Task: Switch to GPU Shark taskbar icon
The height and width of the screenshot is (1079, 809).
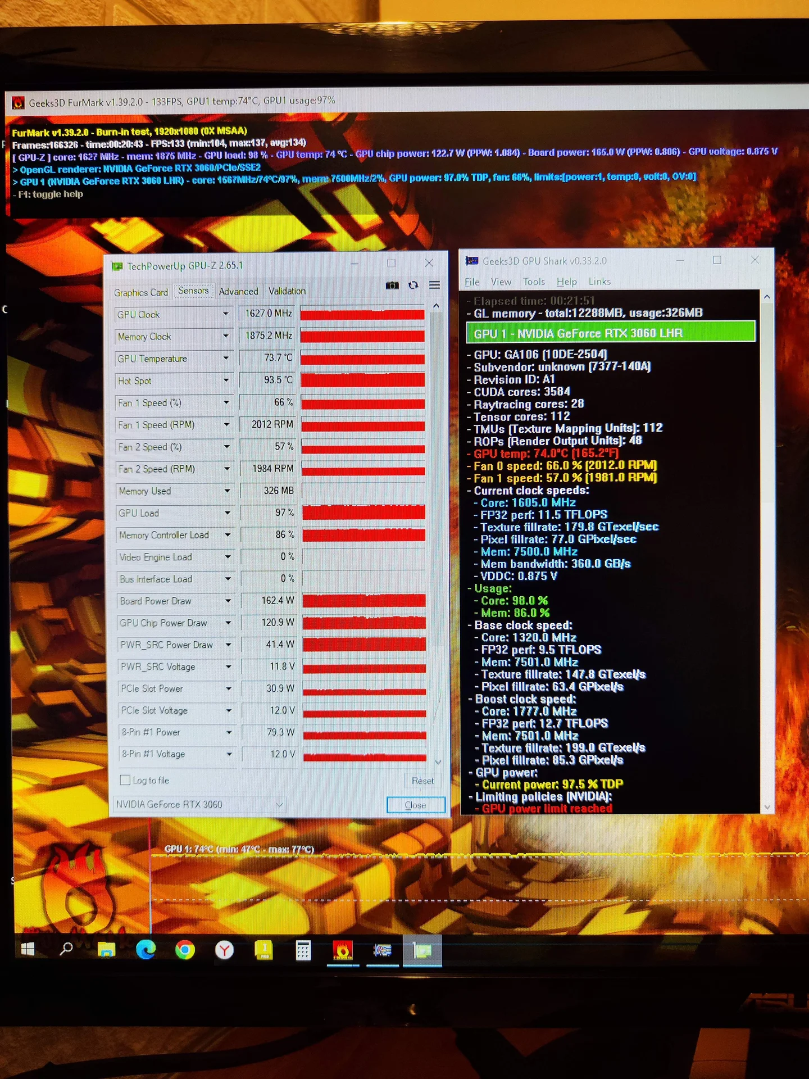Action: point(383,950)
